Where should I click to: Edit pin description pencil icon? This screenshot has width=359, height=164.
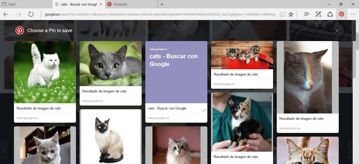[204, 110]
